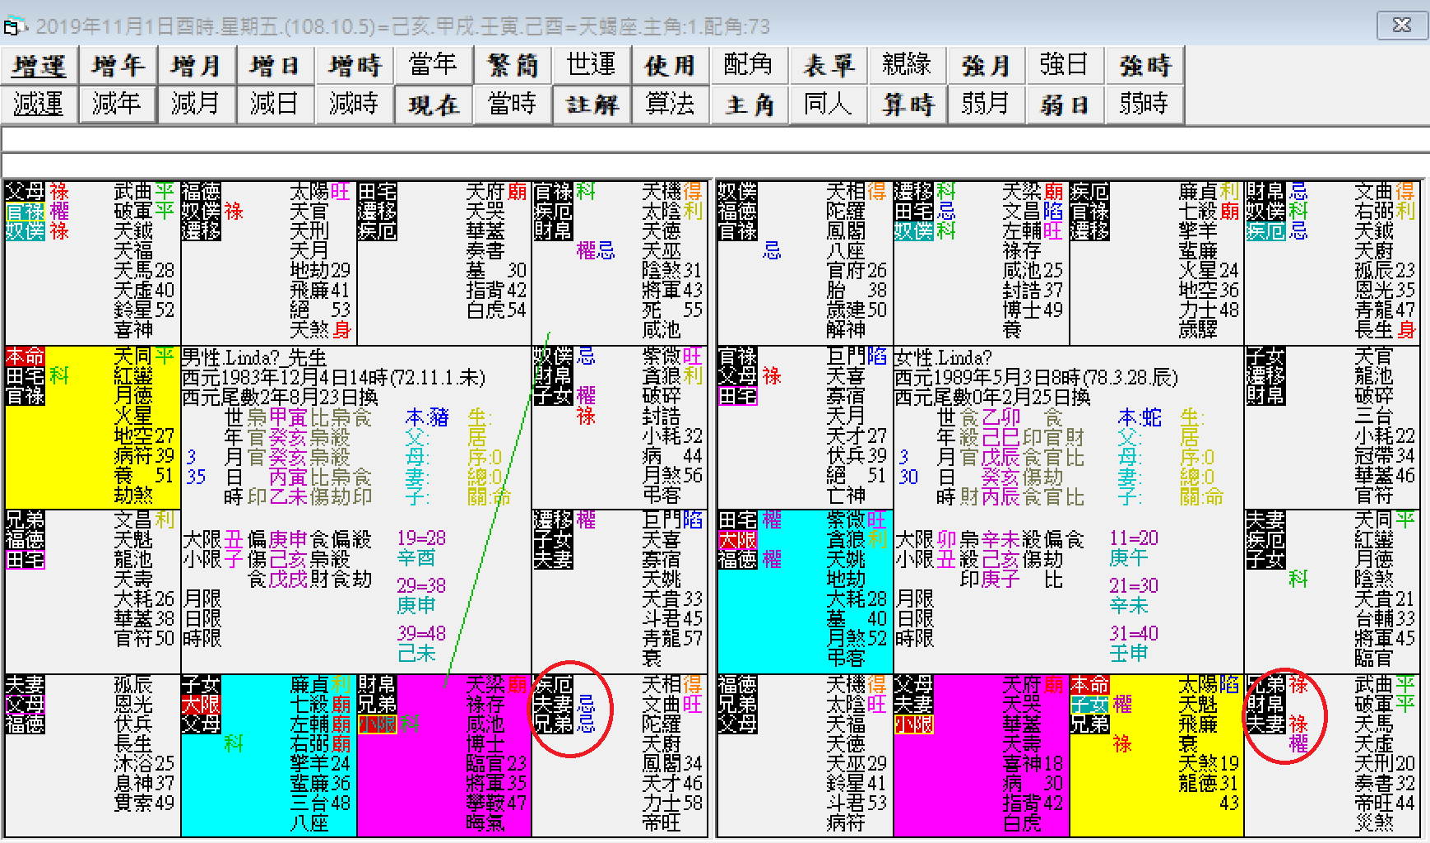1430x843 pixels.
Task: Toggle 繁簡 traditional-simplified character mode
Action: [513, 66]
